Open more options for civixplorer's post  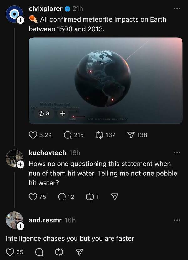(177, 9)
